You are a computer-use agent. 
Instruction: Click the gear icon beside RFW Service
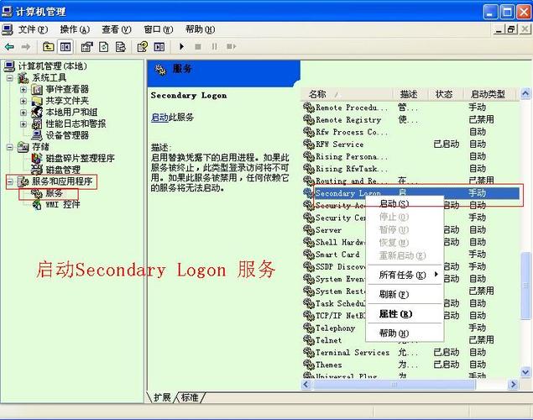(309, 144)
